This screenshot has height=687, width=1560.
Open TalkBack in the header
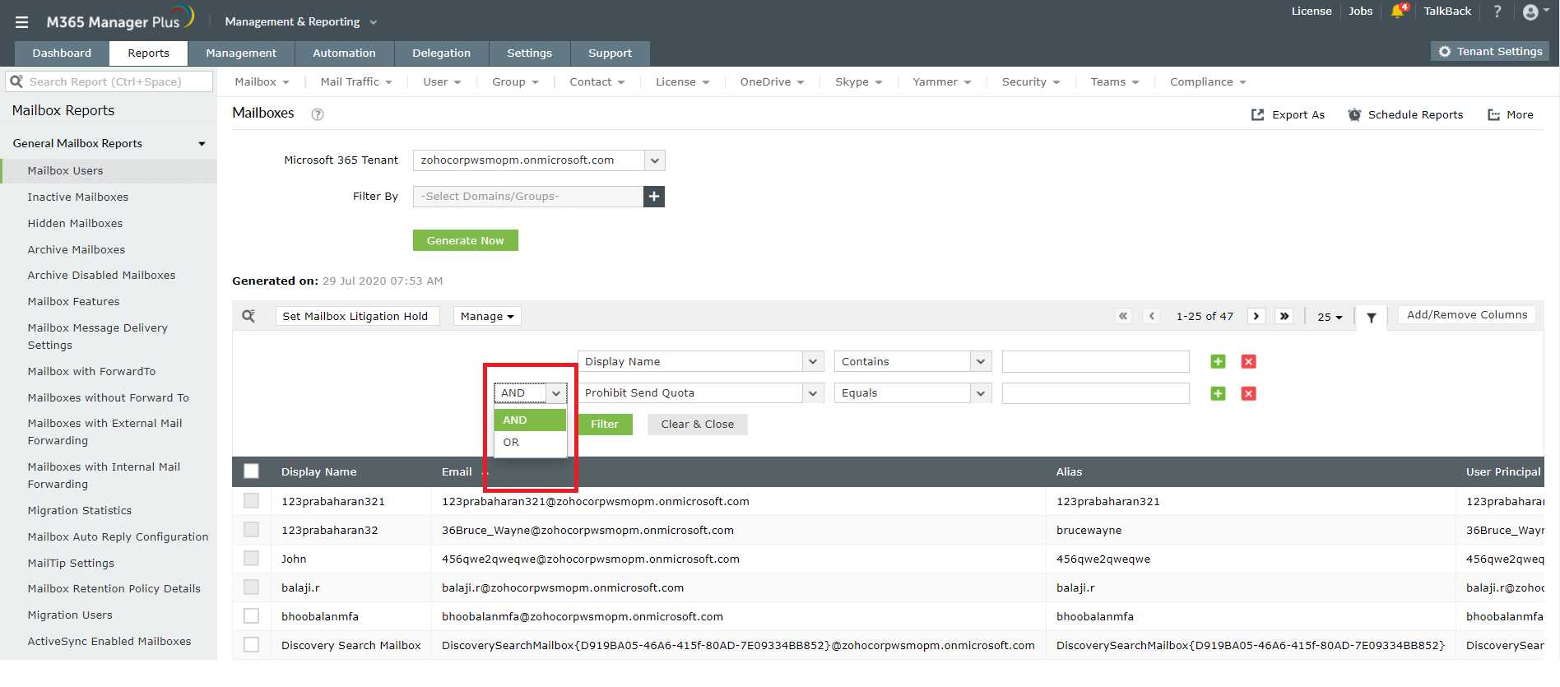1447,12
